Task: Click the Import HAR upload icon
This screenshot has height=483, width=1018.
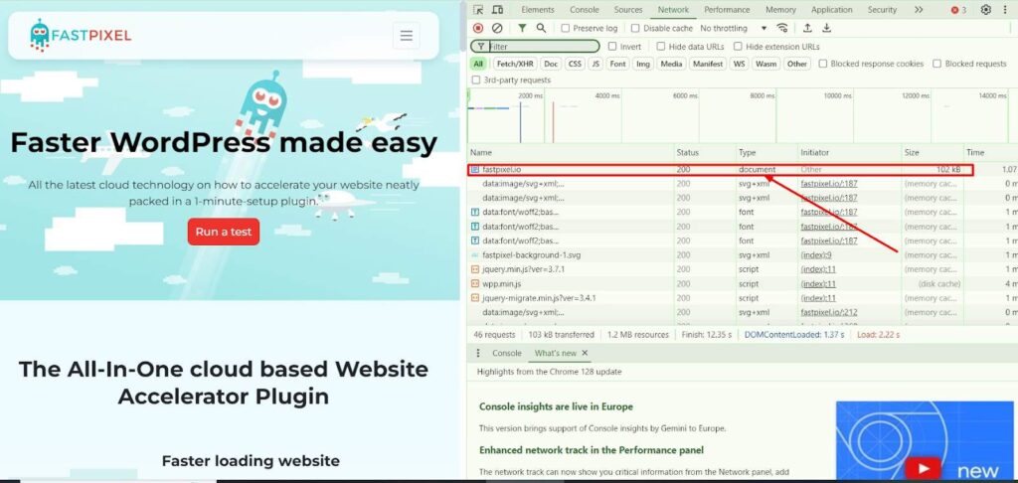Action: [807, 28]
